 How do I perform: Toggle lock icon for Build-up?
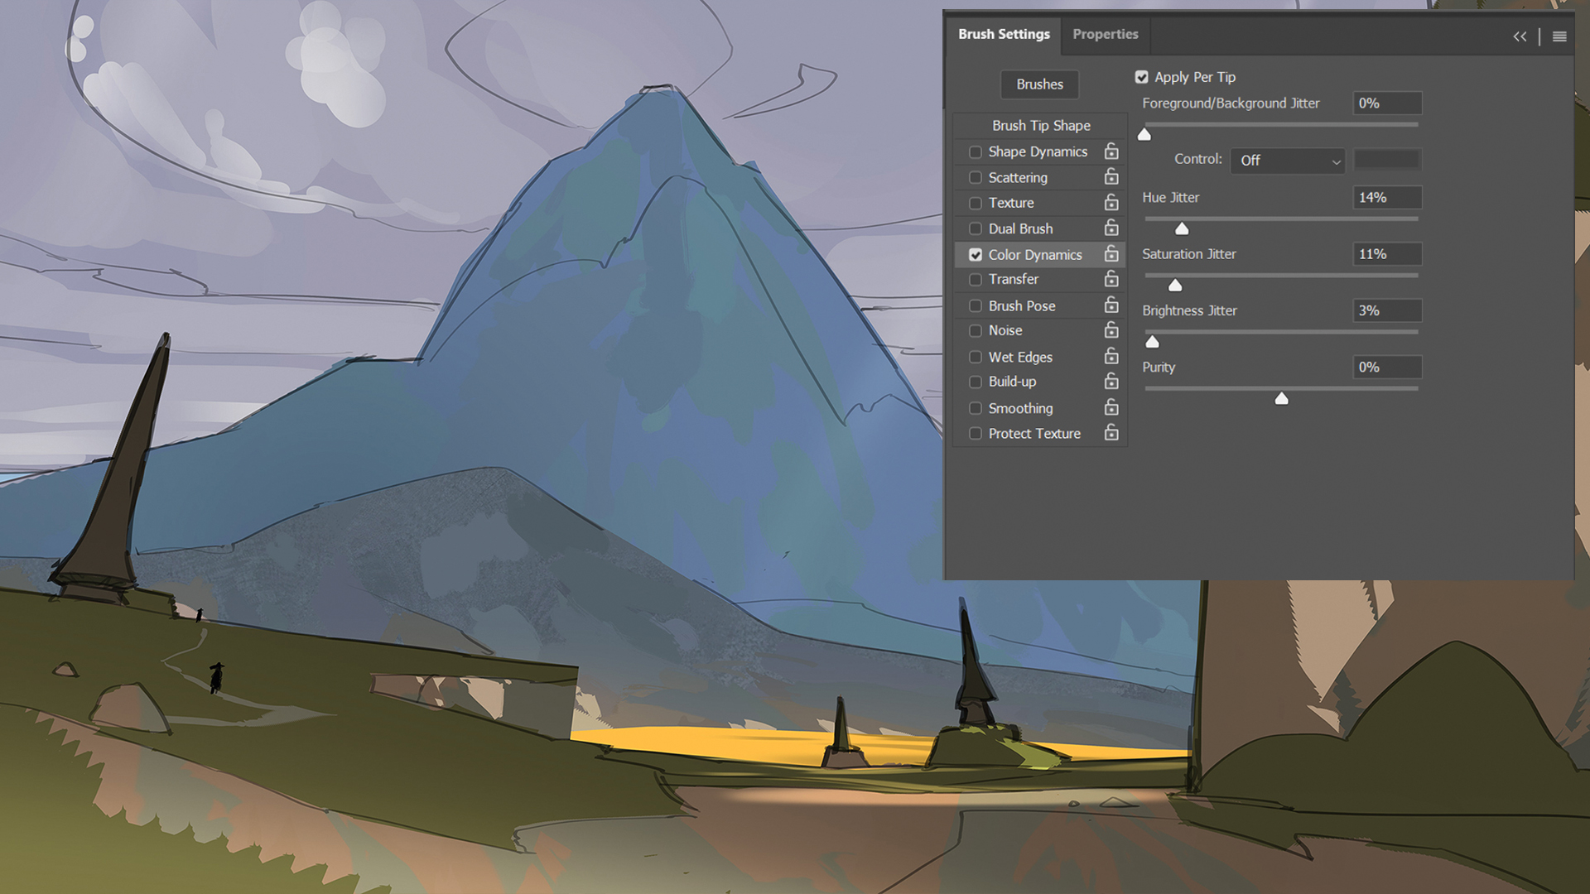point(1111,381)
